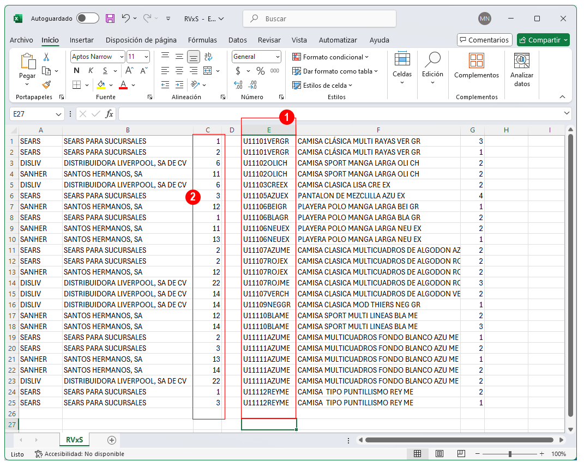Collapse the ribbon with the chevron
This screenshot has height=468, width=584.
point(562,97)
